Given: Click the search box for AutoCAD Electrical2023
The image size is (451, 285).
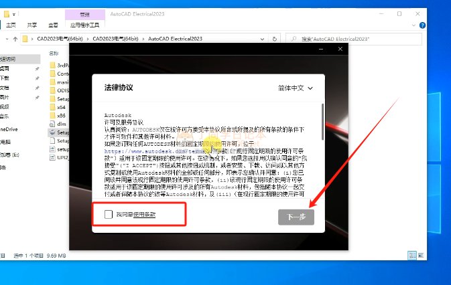Looking at the screenshot, I should [x=354, y=39].
